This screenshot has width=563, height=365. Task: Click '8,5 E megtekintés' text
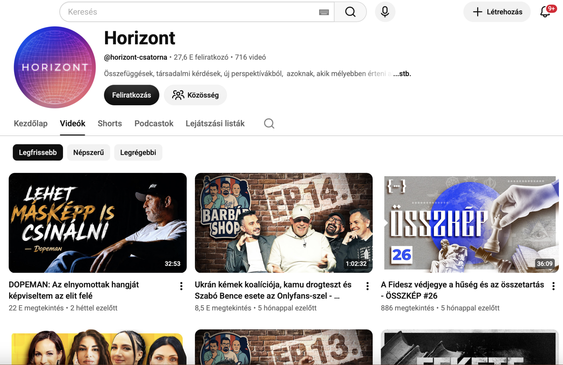pos(223,308)
